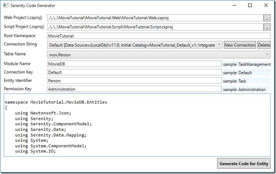This screenshot has height=174, width=276.
Task: Click inside the generated code preview
Action: 137,125
